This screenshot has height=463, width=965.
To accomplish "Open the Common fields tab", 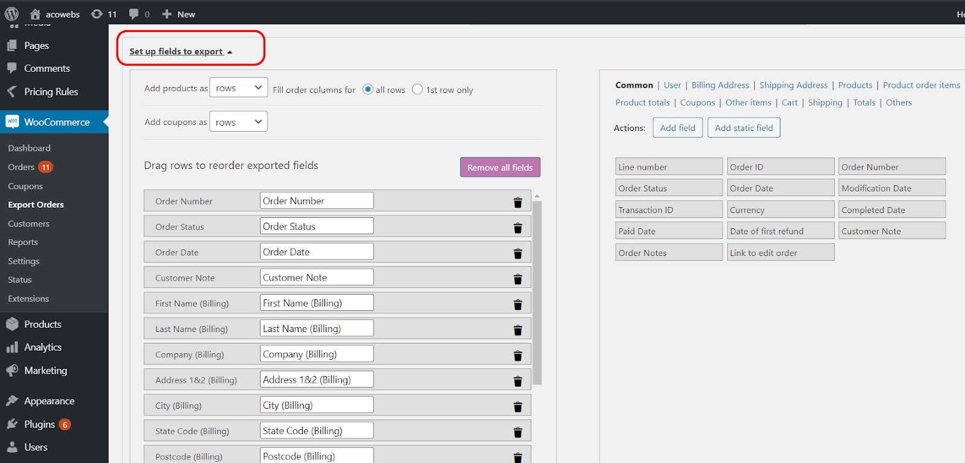I will [634, 85].
